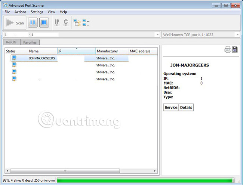Click the Operating system label

[180, 74]
